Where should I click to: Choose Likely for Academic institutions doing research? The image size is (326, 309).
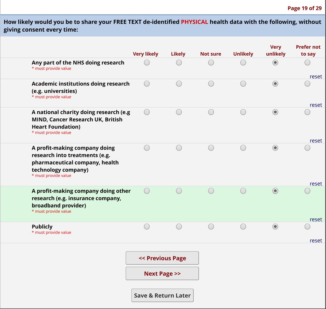(179, 84)
